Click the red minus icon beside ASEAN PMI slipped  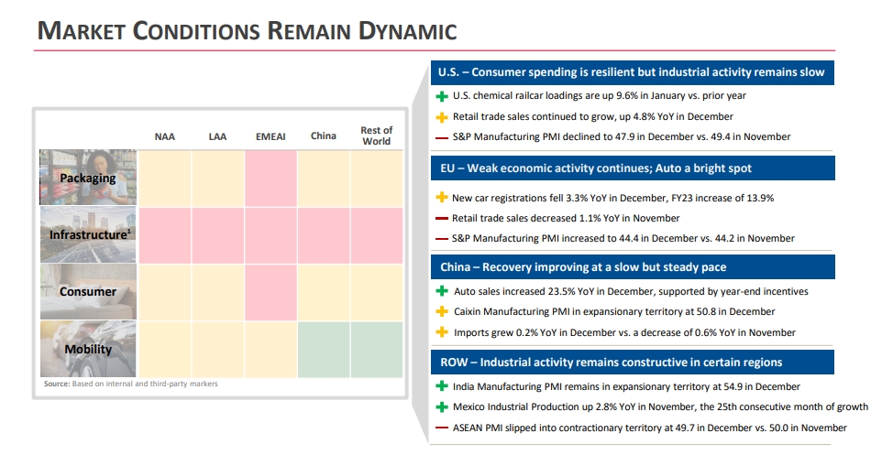pyautogui.click(x=442, y=428)
